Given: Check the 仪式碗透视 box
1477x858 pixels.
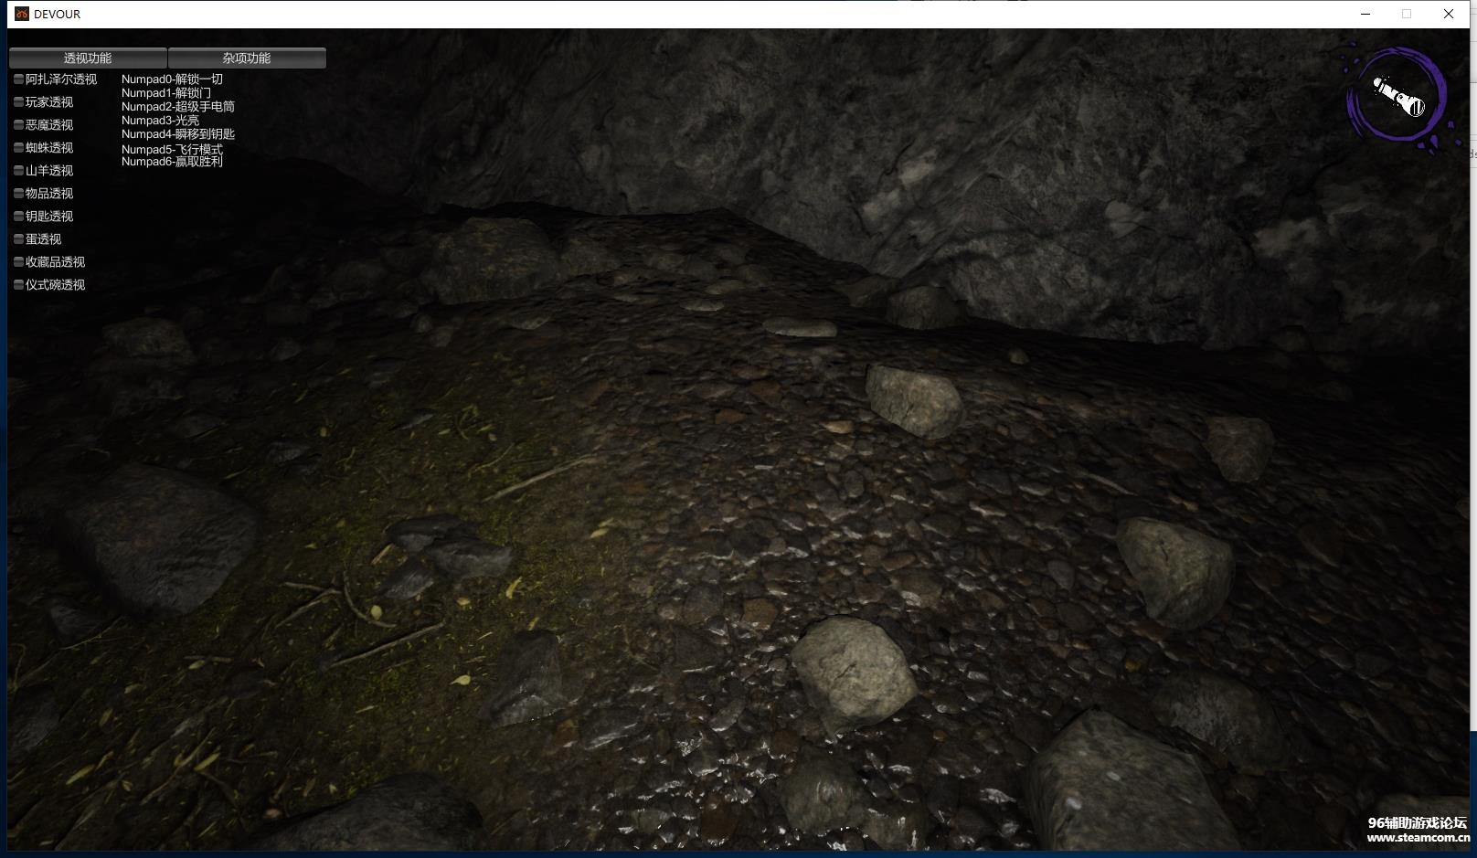Looking at the screenshot, I should (x=18, y=285).
